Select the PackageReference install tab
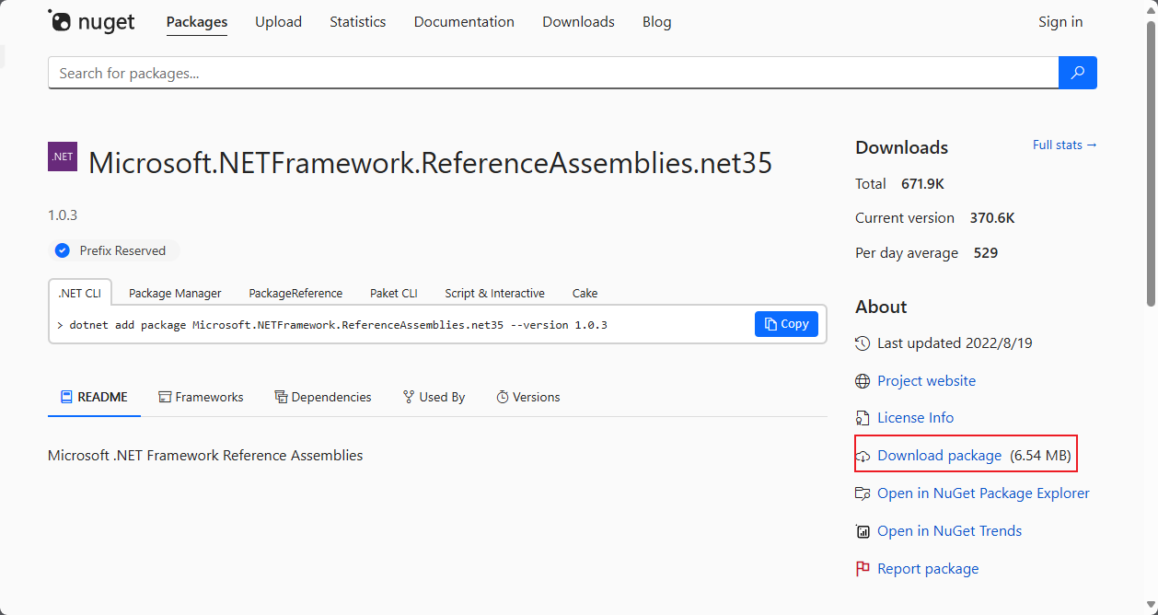1158x615 pixels. (295, 294)
